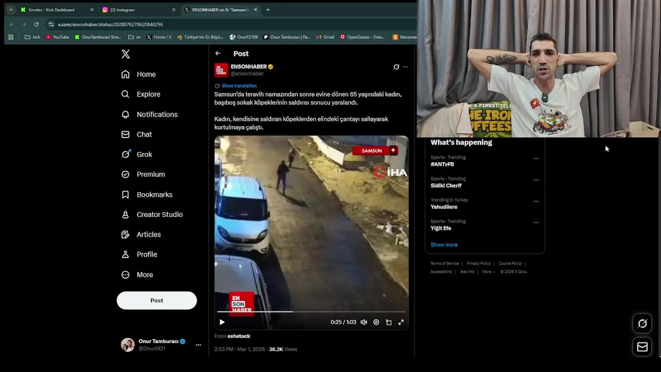Open options for the Yiğit Efe trend
The width and height of the screenshot is (661, 372).
pyautogui.click(x=536, y=223)
